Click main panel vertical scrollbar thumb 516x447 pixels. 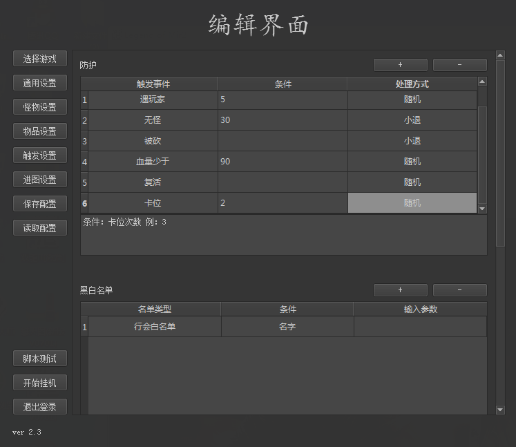coord(500,153)
